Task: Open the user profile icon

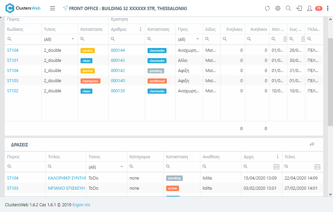Action: (309, 8)
